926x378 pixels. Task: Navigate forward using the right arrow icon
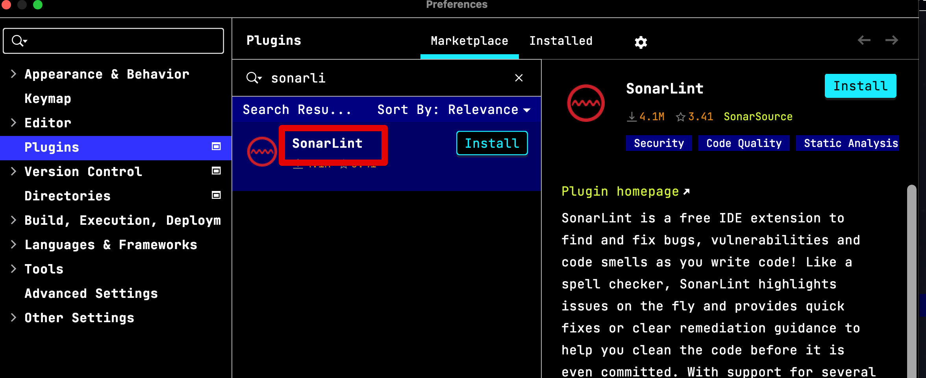tap(892, 40)
